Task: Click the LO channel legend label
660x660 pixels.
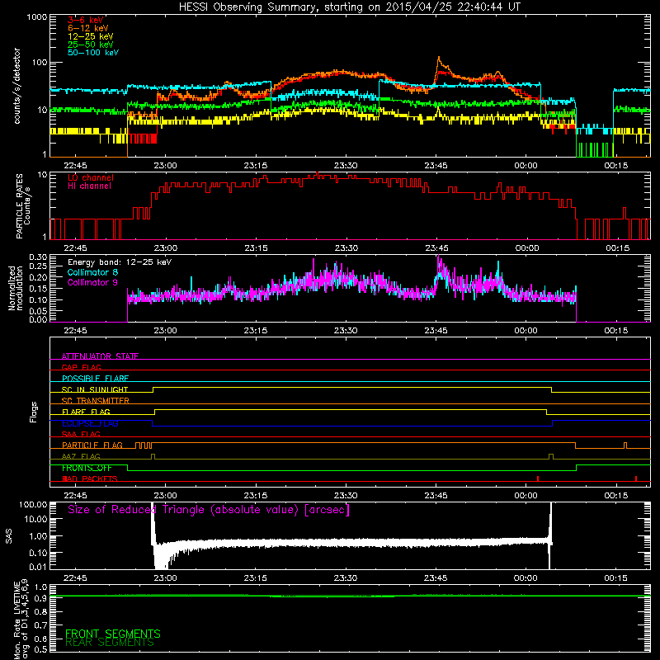Action: point(91,177)
